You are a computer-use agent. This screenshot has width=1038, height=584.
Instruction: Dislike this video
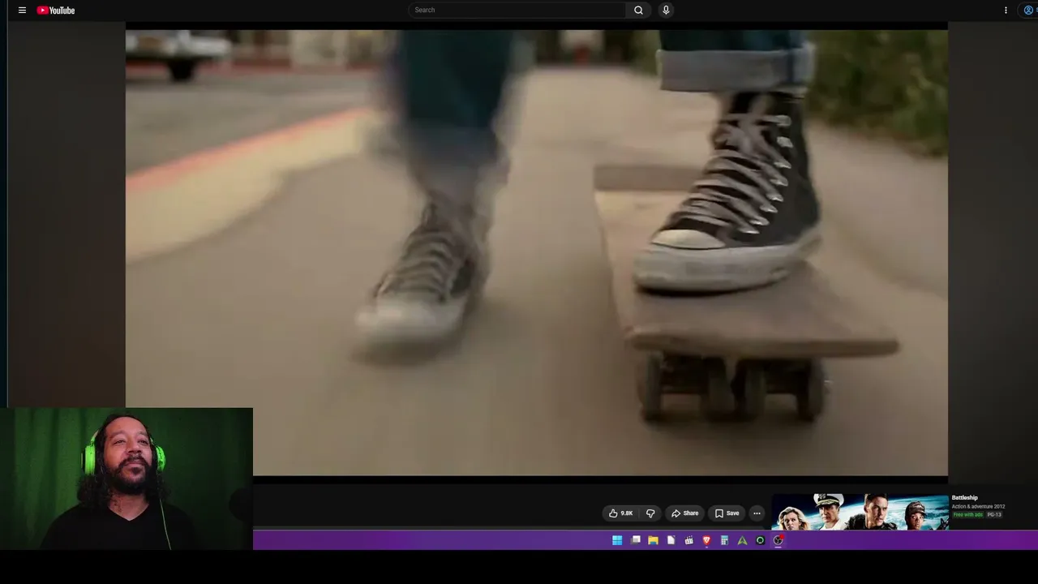pos(650,513)
